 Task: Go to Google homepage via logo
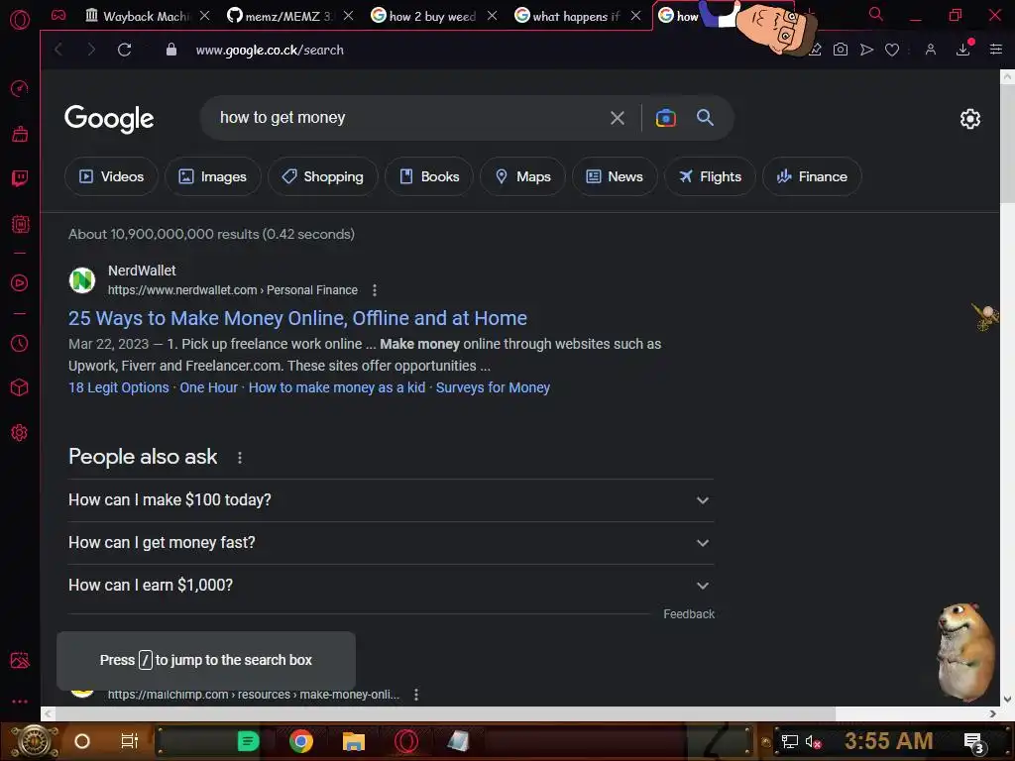(x=109, y=119)
